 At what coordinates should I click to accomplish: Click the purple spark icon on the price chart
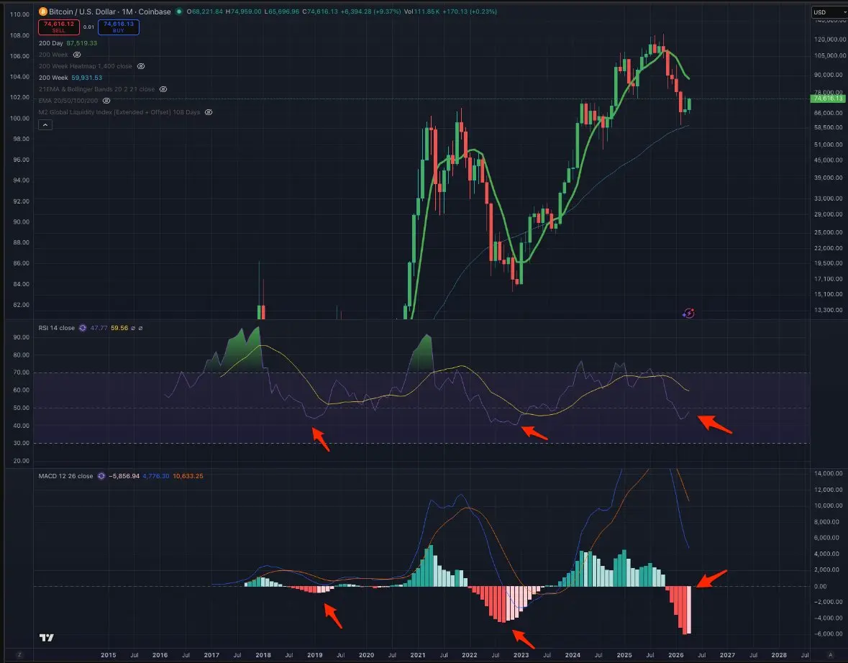(x=688, y=313)
